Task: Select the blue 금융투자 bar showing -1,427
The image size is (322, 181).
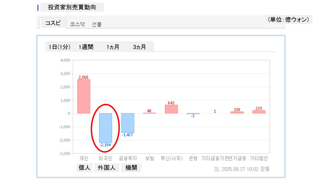Action: (128, 123)
